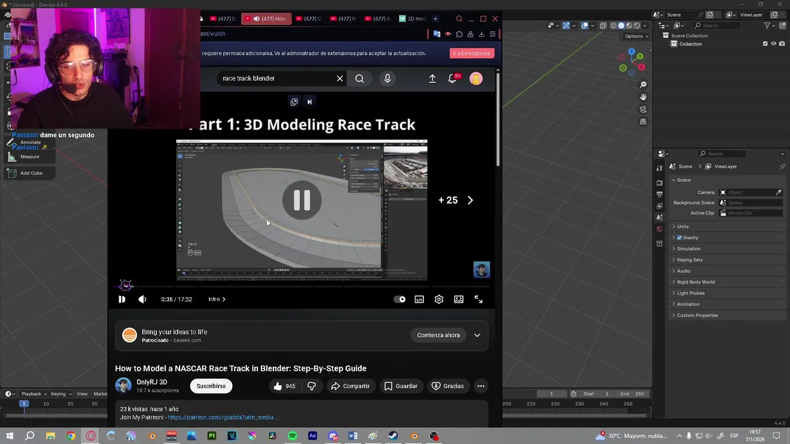Add new view layer icon beside ViewLayer
Image resolution: width=790 pixels, height=444 pixels.
coord(773,15)
